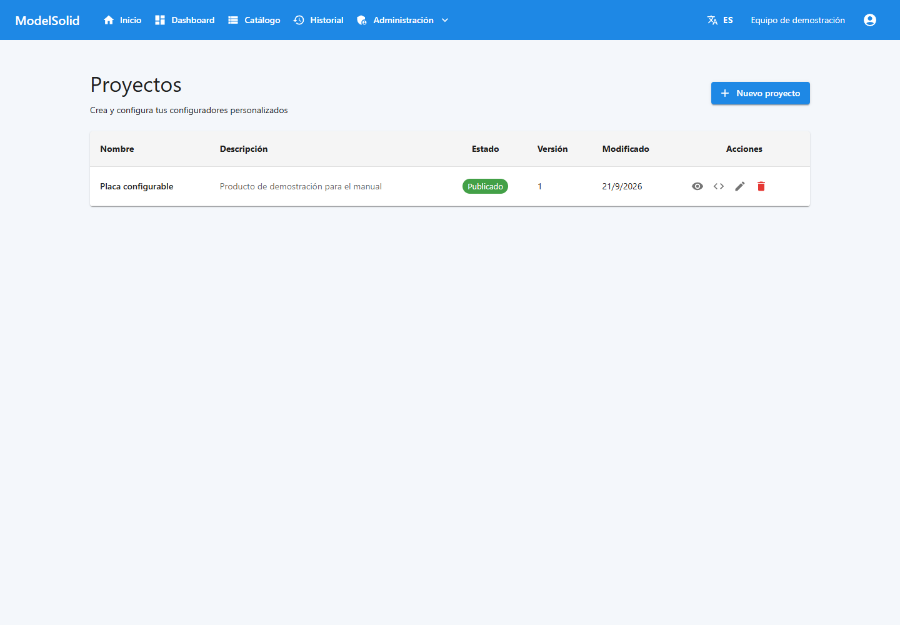This screenshot has height=625, width=900.
Task: Click the translate language icon
Action: (x=712, y=20)
